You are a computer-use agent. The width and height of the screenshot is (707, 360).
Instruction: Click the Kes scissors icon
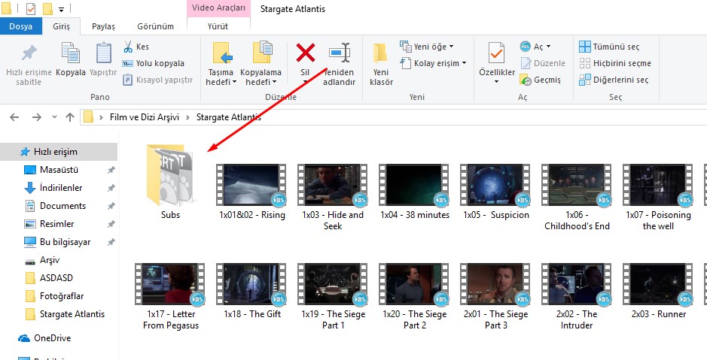point(128,47)
